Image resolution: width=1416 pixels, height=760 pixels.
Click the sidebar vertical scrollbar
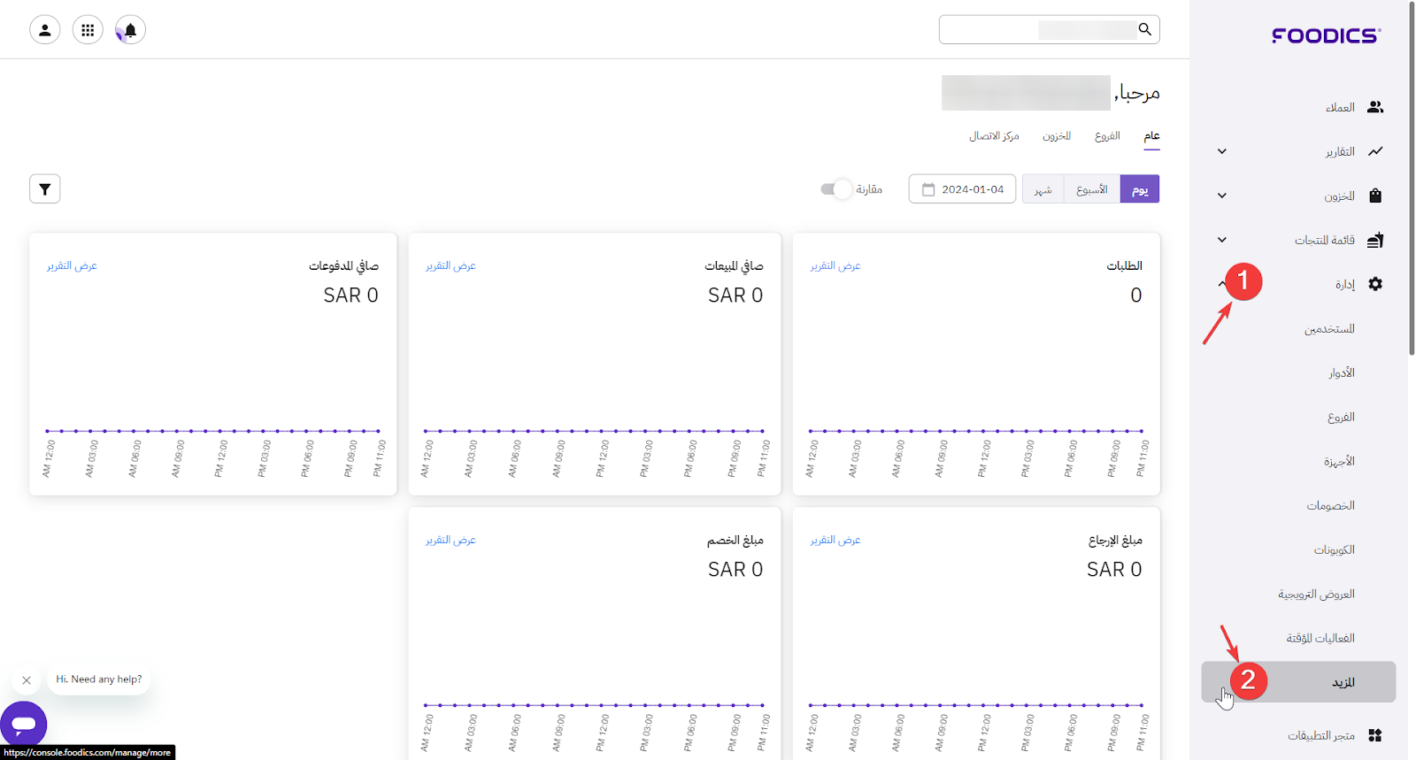1412,177
